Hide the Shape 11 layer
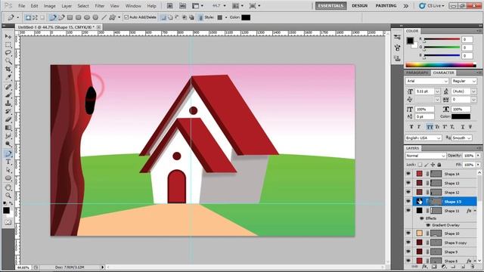Viewport: 484px width, 272px height. (x=408, y=211)
